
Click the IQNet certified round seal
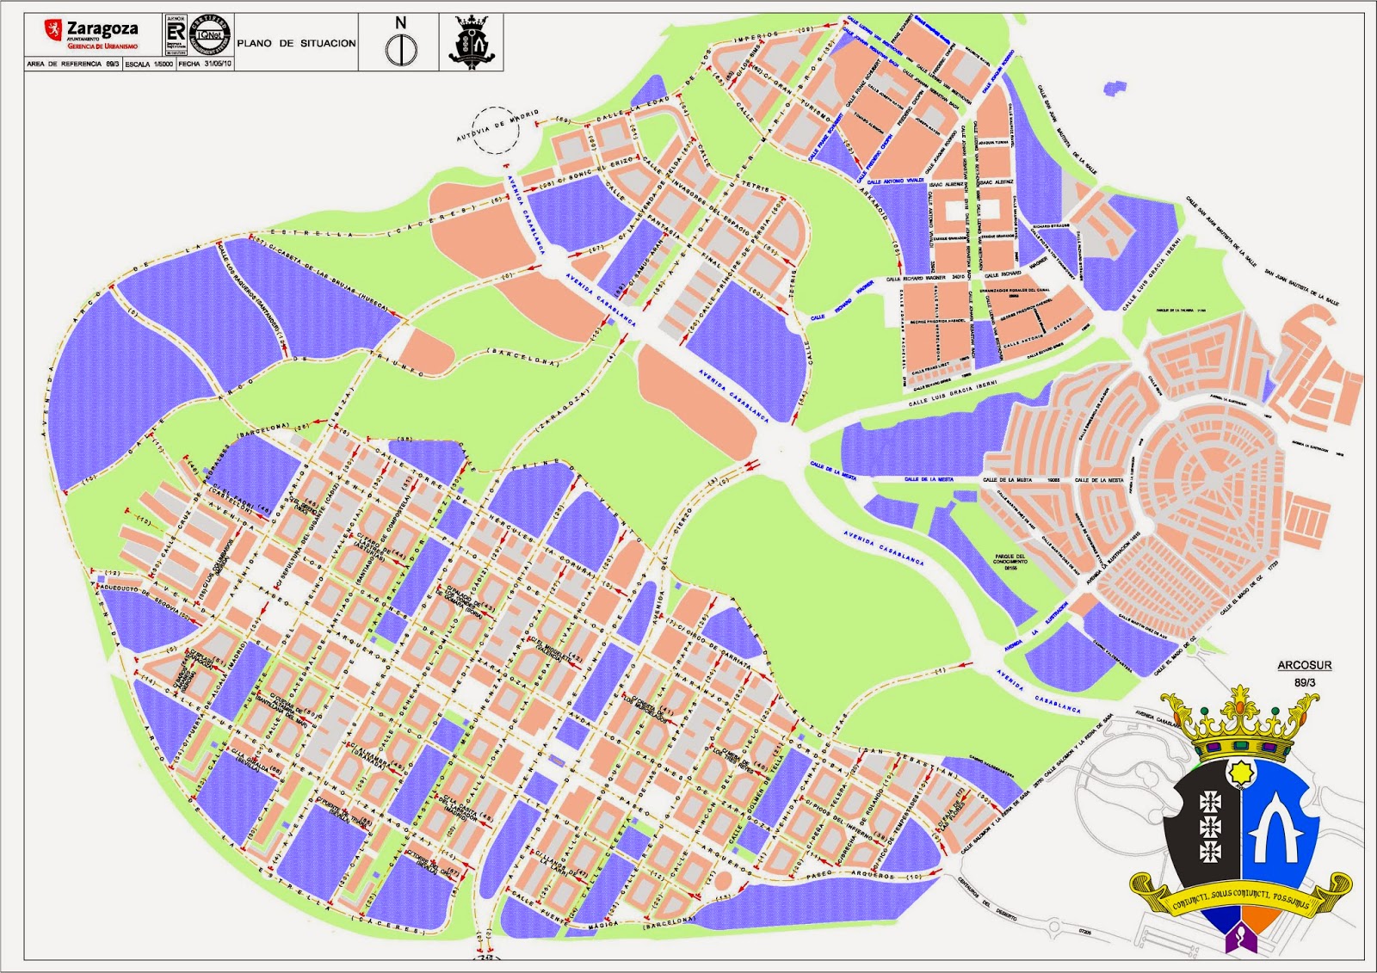pos(209,34)
